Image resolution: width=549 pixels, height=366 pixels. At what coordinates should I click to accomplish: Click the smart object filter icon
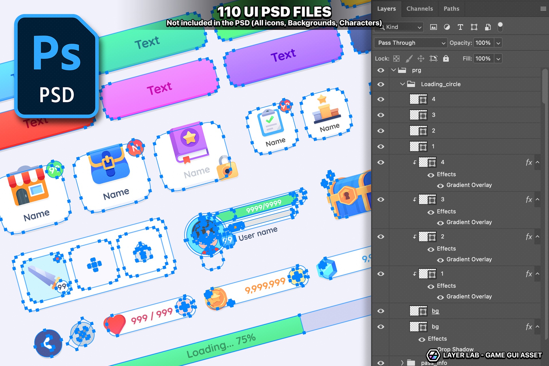click(488, 27)
